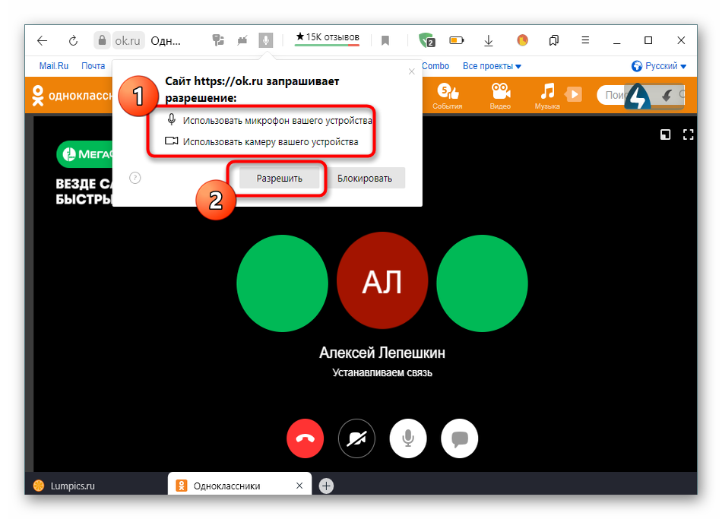
Task: Open the call chat message bubble
Action: [x=459, y=438]
